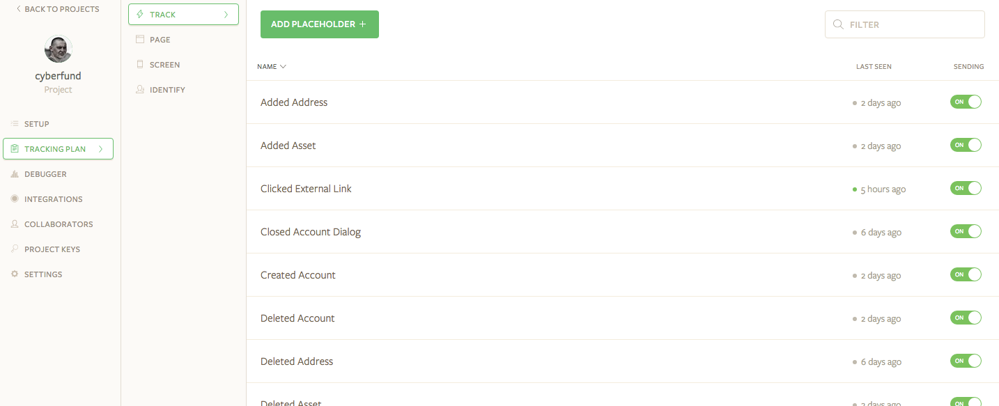This screenshot has height=406, width=999.
Task: Go back to projects link
Action: (x=58, y=9)
